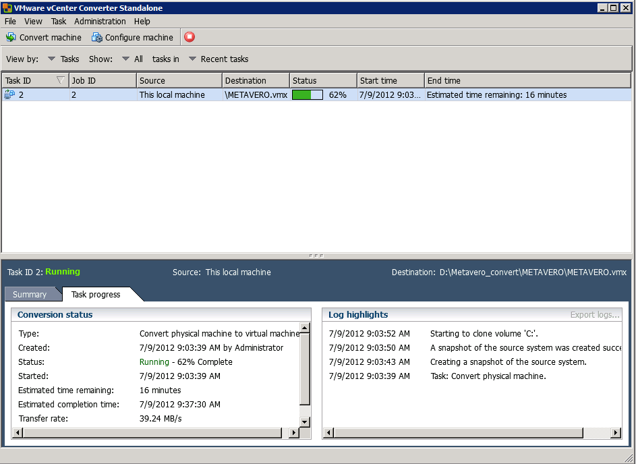This screenshot has width=636, height=464.
Task: Click Conversion status scroll left arrow
Action: coord(18,433)
